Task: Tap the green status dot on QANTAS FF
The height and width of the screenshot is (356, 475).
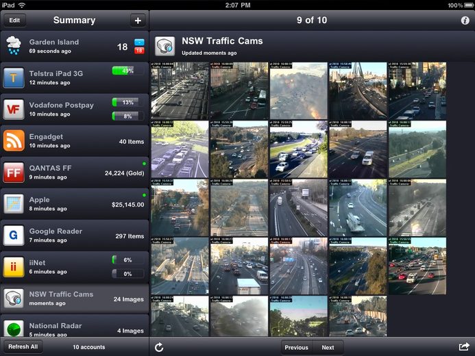Action: [x=144, y=164]
